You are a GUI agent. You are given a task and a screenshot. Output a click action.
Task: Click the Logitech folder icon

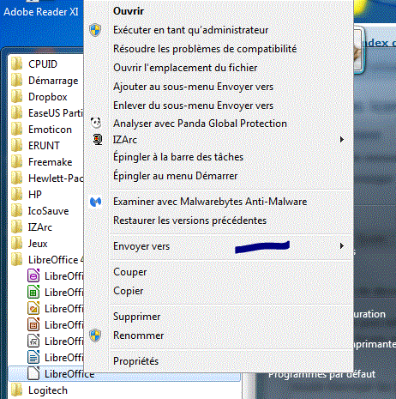point(17,390)
